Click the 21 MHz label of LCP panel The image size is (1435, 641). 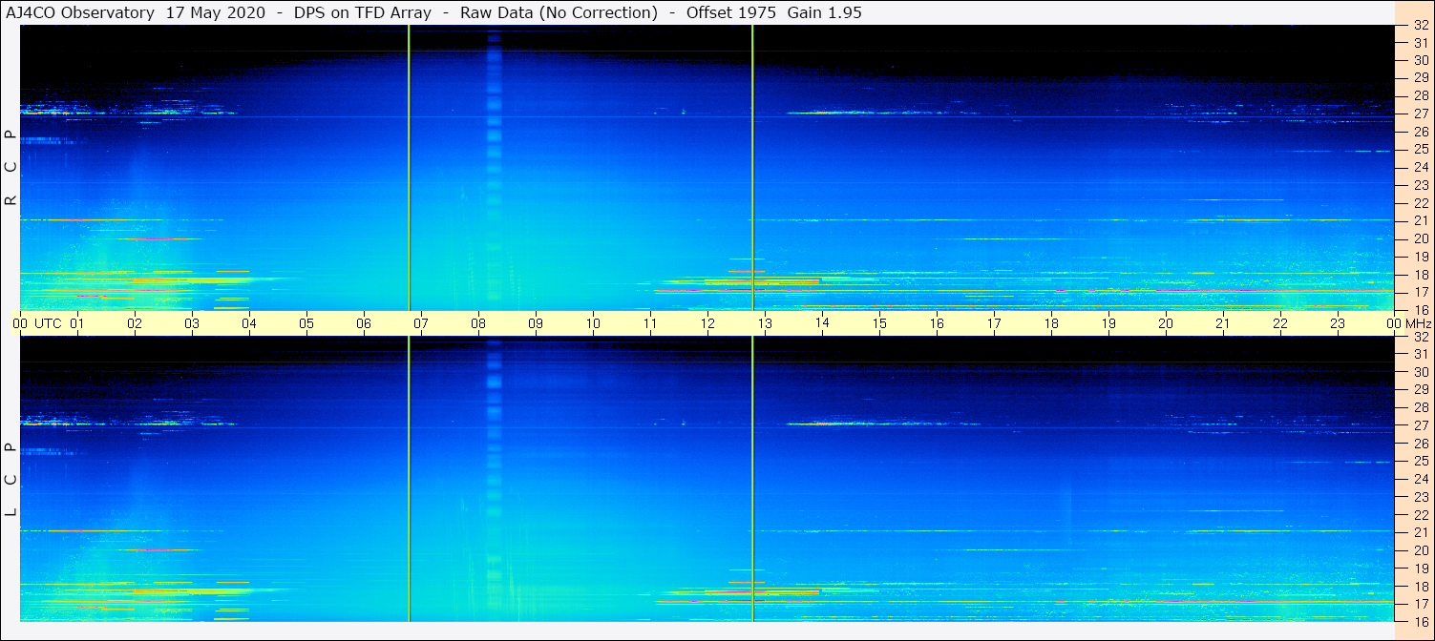[1421, 532]
